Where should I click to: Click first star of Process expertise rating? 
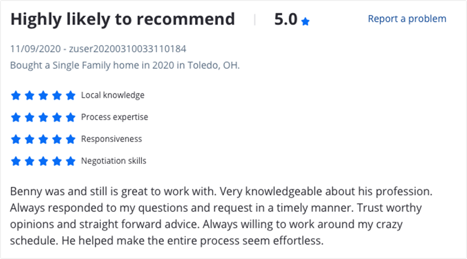point(16,117)
